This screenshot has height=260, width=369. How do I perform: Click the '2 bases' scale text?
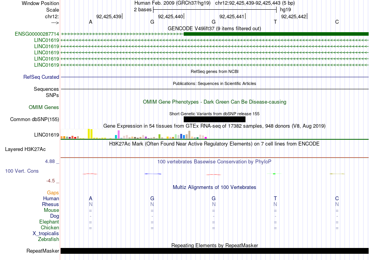pyautogui.click(x=143, y=10)
